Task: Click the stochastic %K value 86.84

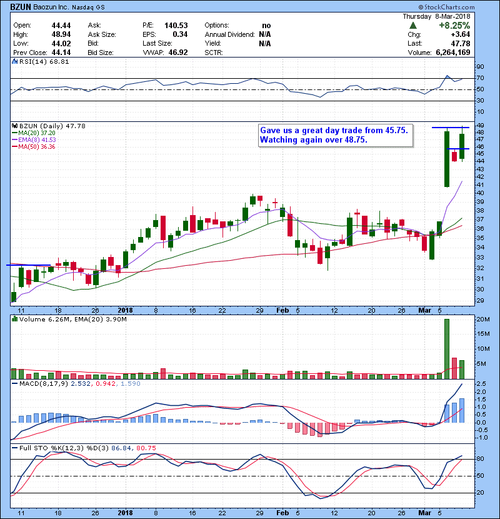Action: [x=121, y=448]
